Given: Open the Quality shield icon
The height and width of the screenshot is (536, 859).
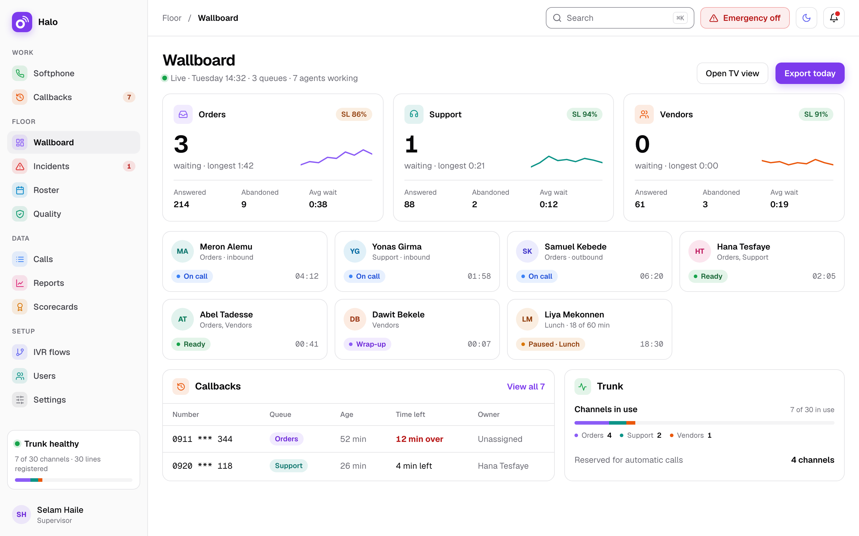Looking at the screenshot, I should (20, 214).
